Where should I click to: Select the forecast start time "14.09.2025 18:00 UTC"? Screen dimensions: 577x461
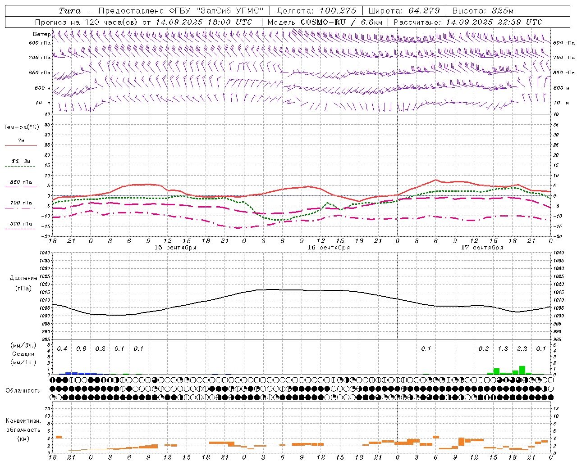(204, 22)
